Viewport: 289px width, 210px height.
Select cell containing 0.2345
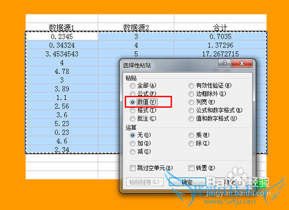[x=62, y=36]
